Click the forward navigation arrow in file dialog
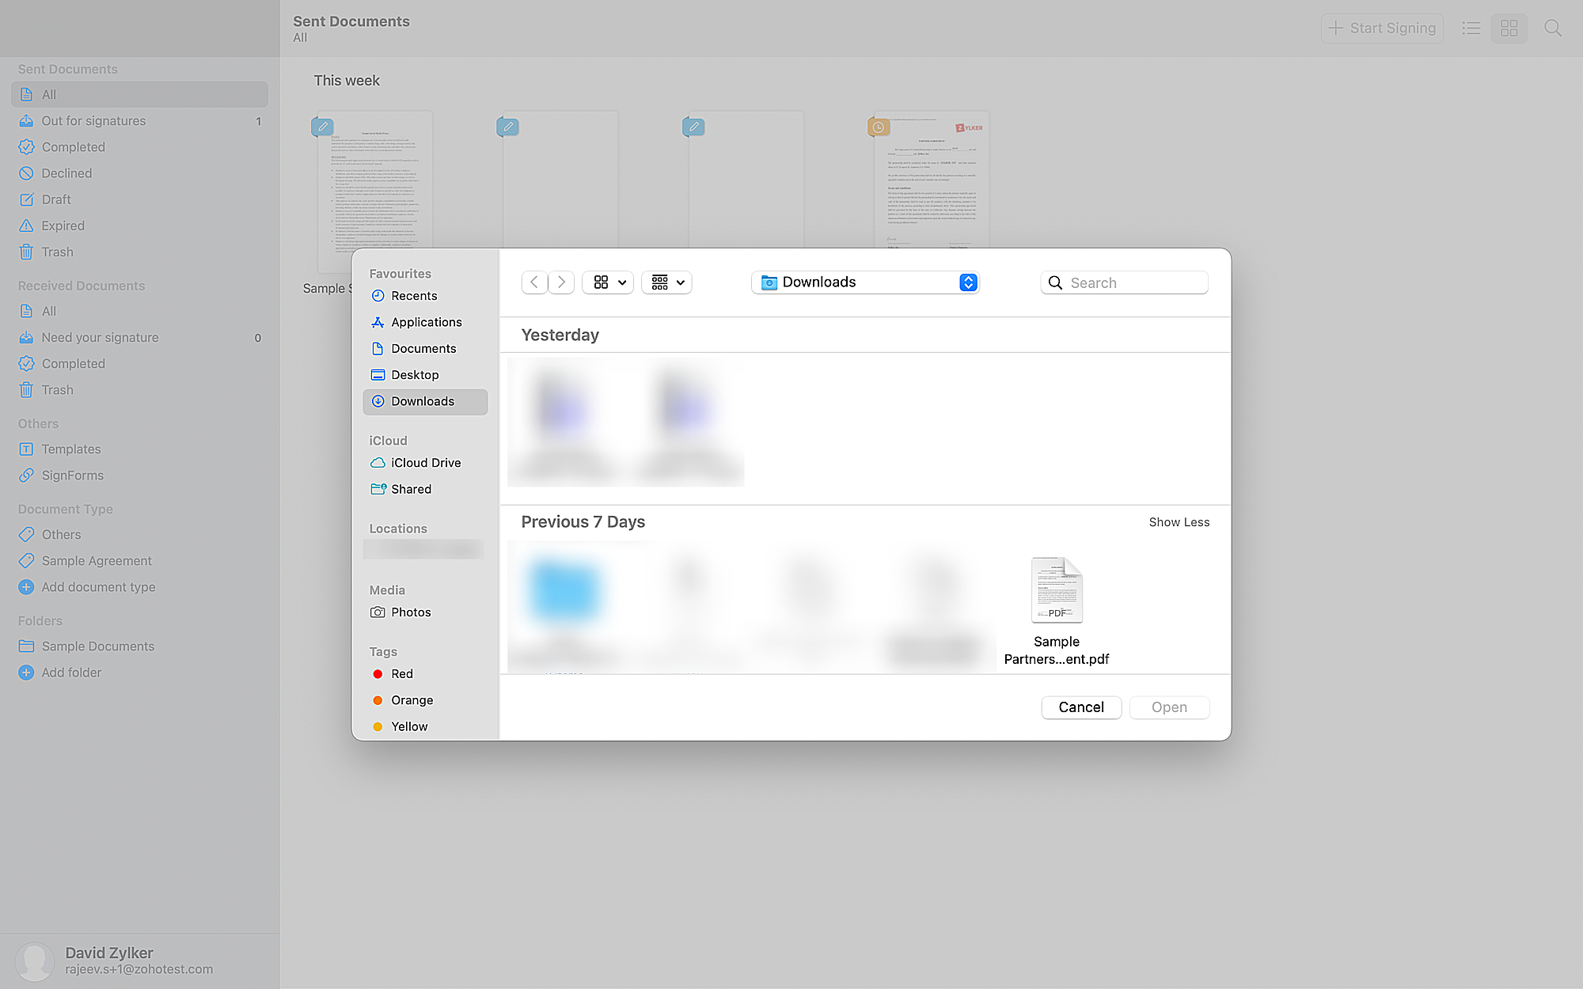 [561, 282]
